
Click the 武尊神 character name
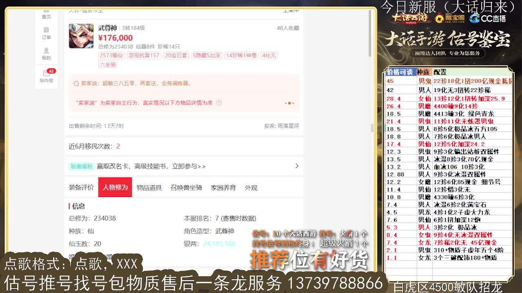click(x=108, y=28)
